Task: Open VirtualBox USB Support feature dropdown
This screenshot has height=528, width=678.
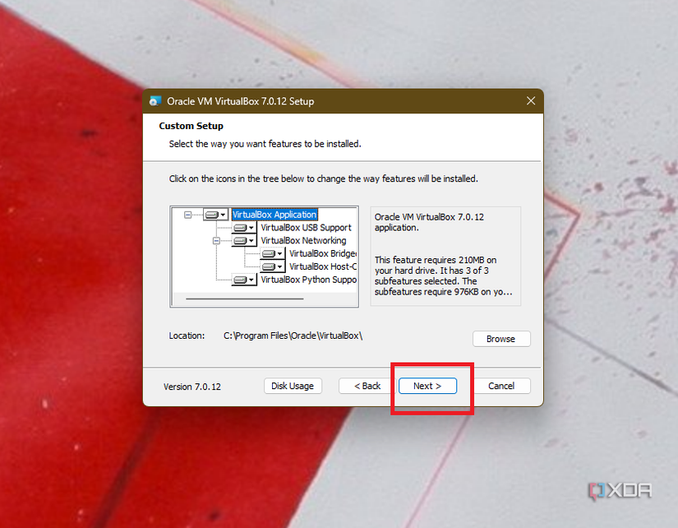Action: click(244, 228)
